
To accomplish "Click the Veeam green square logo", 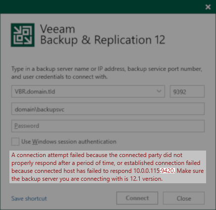I will pos(23,35).
